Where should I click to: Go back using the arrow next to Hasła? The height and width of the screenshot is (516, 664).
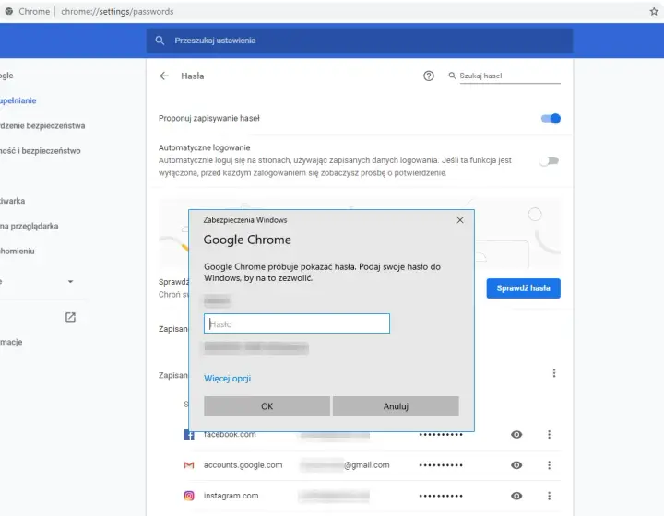(x=164, y=76)
